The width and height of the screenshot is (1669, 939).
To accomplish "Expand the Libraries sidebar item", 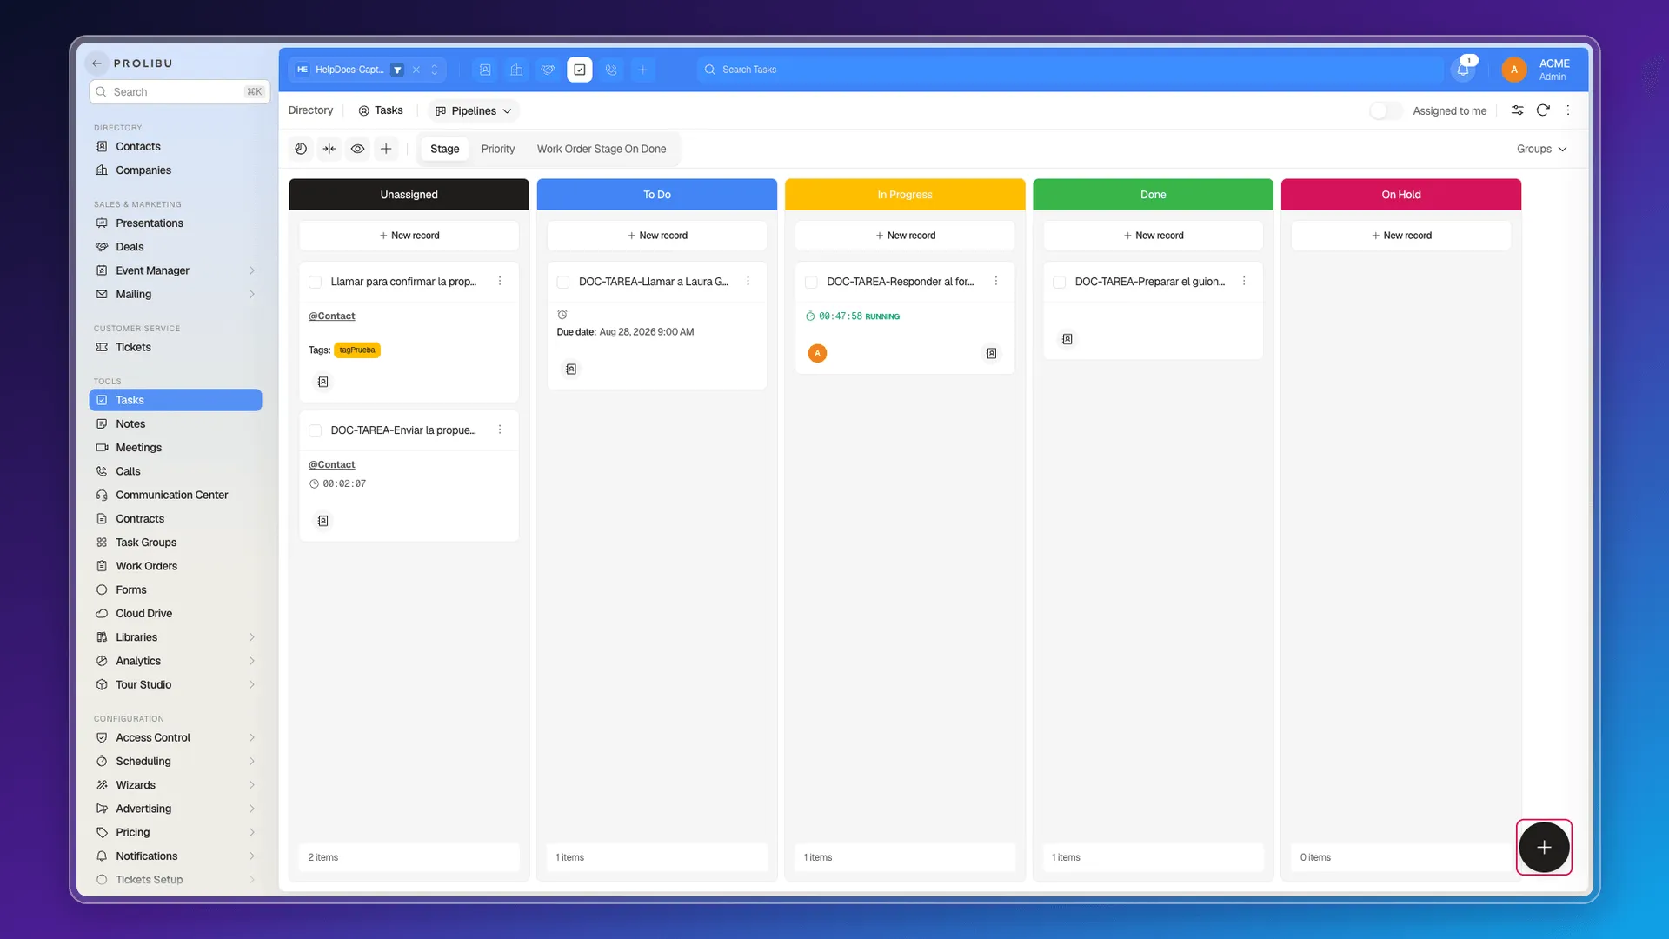I will (x=252, y=637).
